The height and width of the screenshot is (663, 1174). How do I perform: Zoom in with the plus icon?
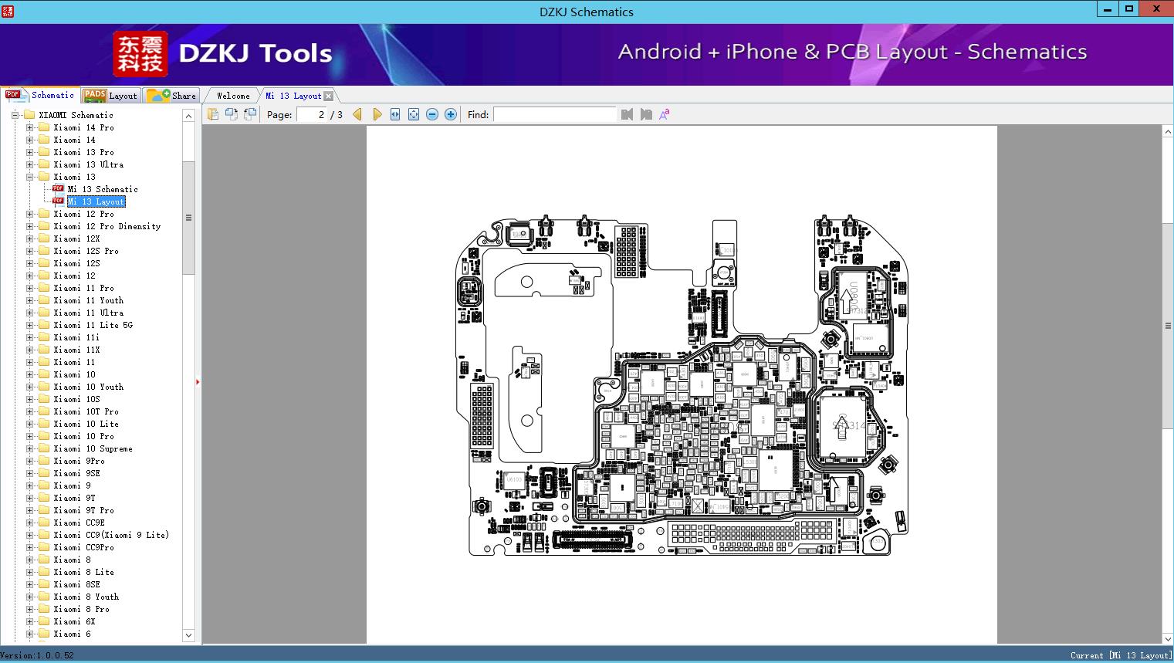click(x=451, y=114)
